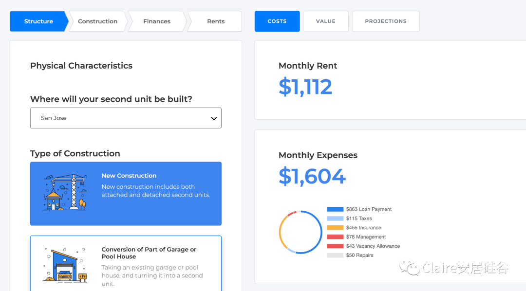Click the '$43 Vacancy Allowance' legend text
Image resolution: width=526 pixels, height=291 pixels.
(373, 246)
